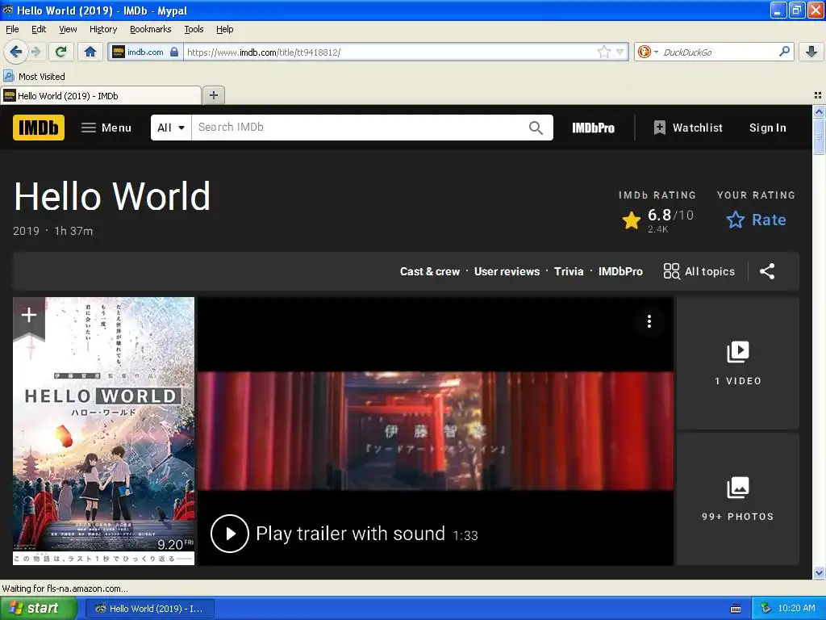Bookmark this page with the star icon
826x620 pixels.
(603, 52)
